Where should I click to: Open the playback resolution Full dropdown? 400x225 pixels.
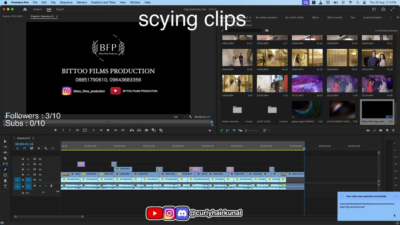coord(180,117)
